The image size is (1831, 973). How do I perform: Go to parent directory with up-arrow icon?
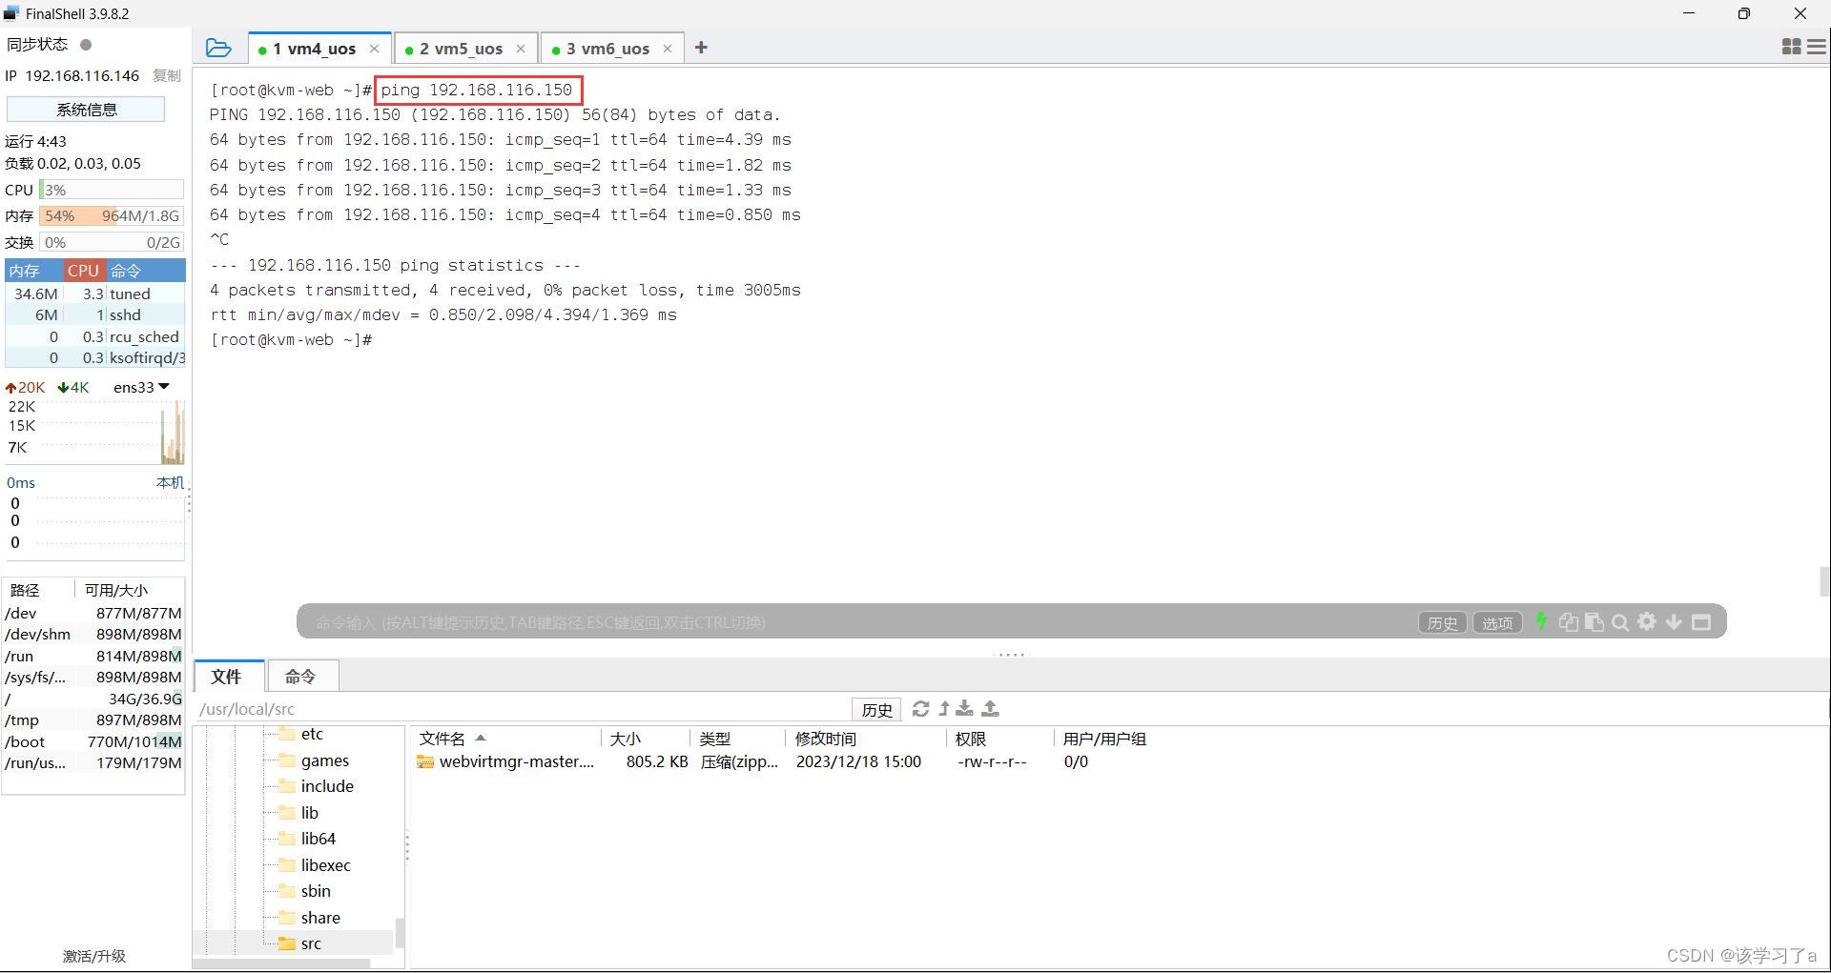click(x=944, y=708)
